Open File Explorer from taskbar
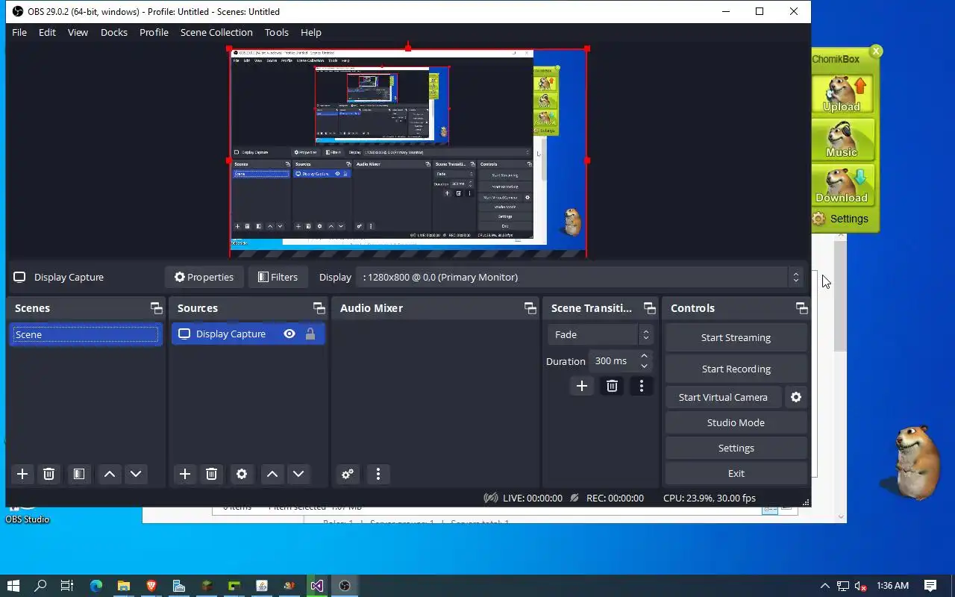Image resolution: width=955 pixels, height=597 pixels. pyautogui.click(x=124, y=586)
